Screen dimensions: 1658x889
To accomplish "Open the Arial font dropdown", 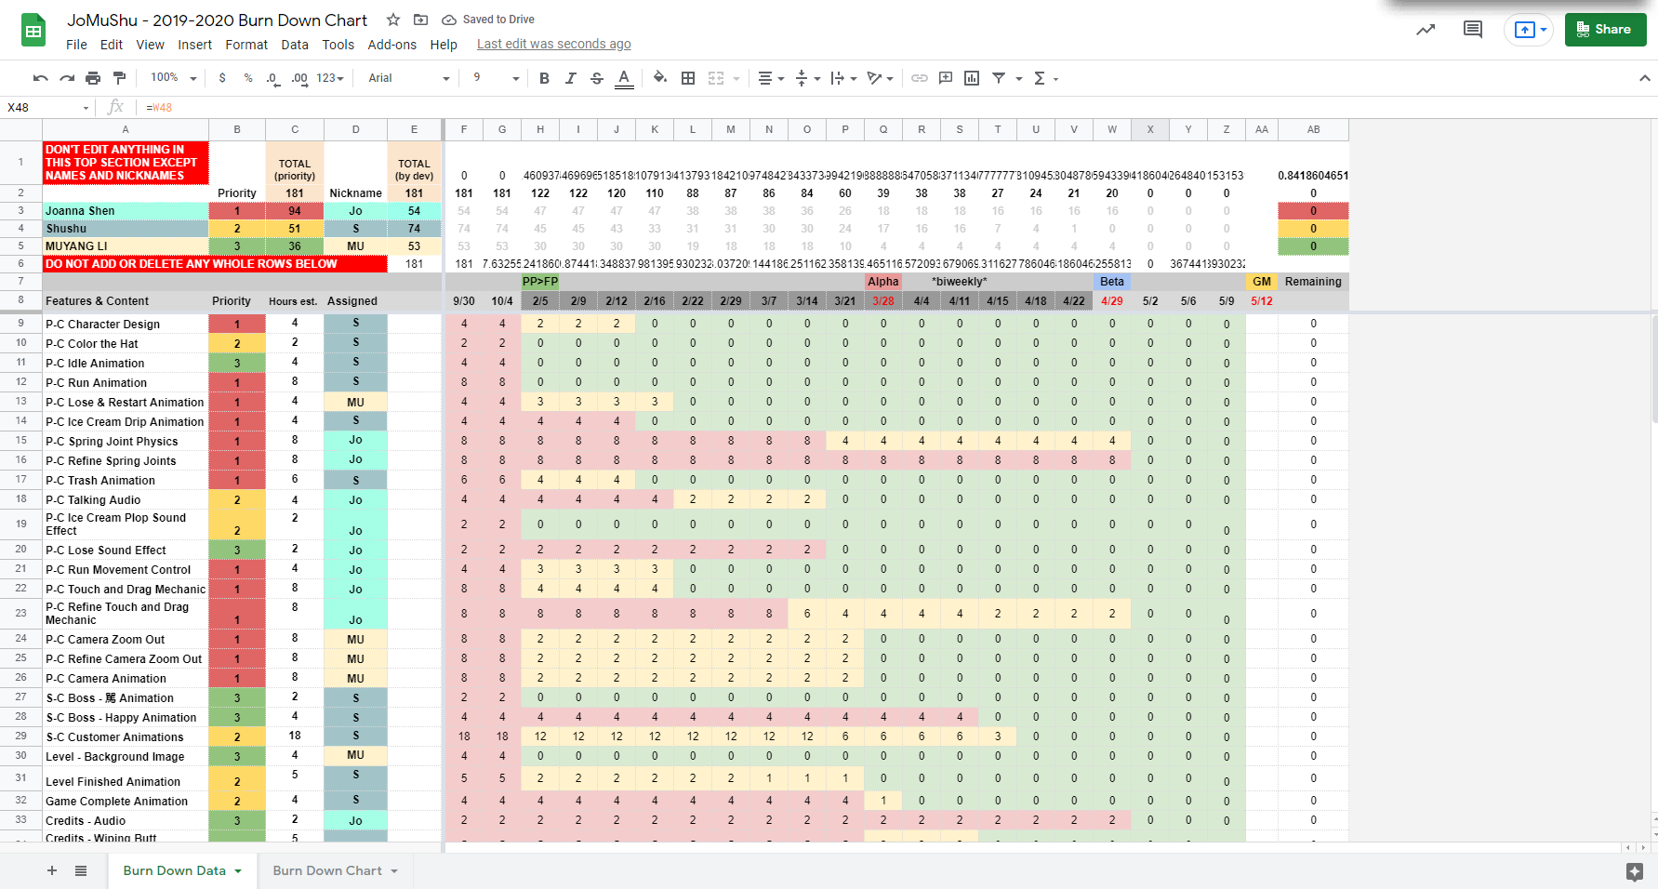I will tap(409, 78).
